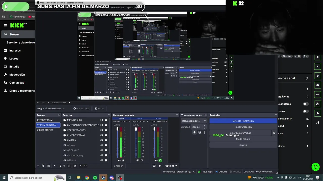
Task: Switch audio mixer layout icon
Action: click(154, 166)
